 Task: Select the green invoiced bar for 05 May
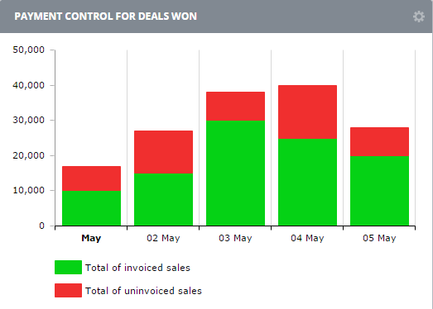[x=379, y=191]
